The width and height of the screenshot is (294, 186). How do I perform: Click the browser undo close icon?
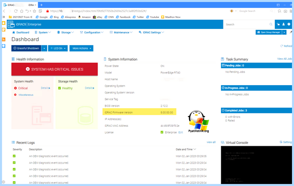click(x=27, y=11)
